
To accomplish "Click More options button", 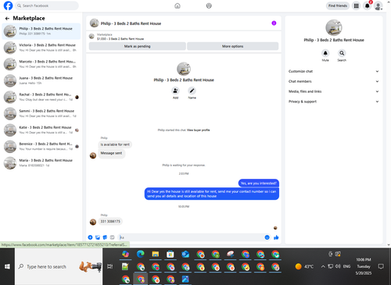I will click(233, 46).
